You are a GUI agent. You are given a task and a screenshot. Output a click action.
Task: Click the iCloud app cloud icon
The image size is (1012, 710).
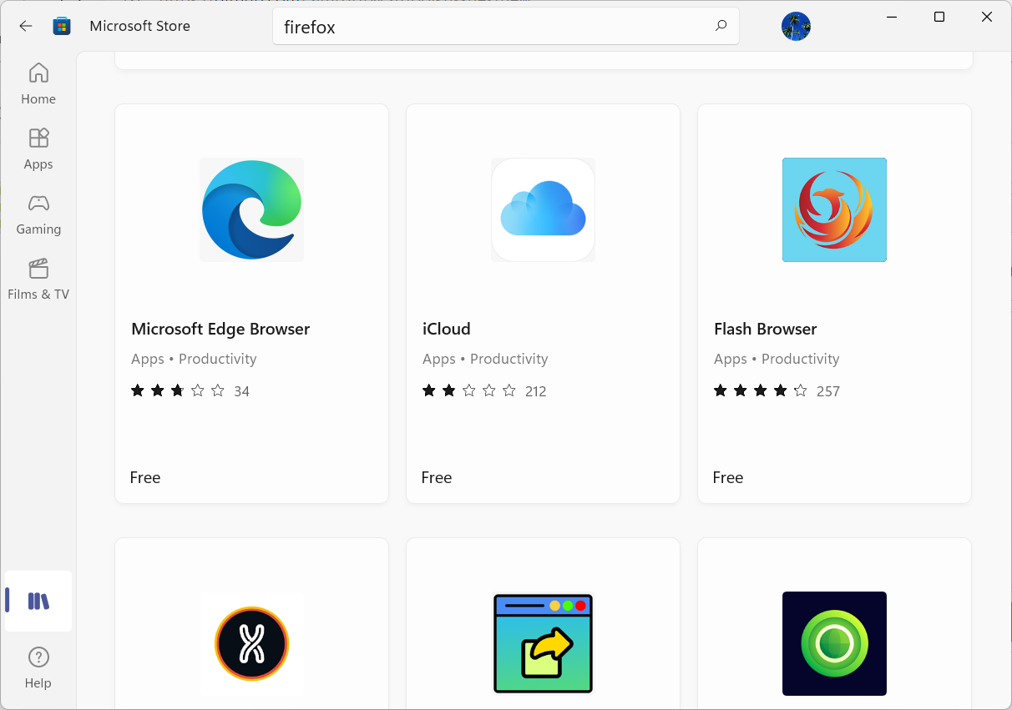point(543,209)
